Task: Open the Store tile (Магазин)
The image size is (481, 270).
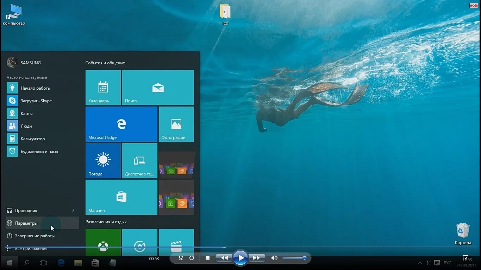Action: coord(121,197)
